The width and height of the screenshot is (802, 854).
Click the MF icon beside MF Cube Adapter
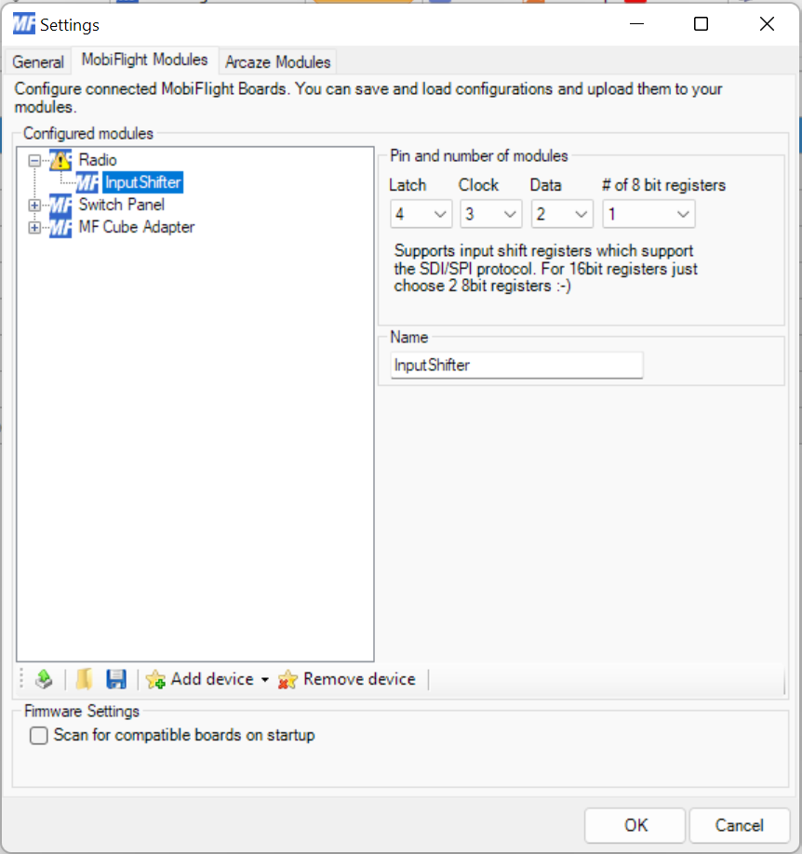(60, 227)
